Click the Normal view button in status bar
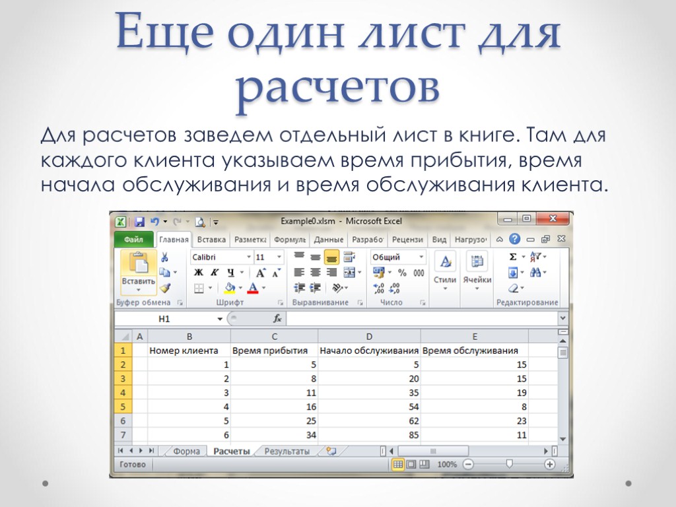 [397, 464]
